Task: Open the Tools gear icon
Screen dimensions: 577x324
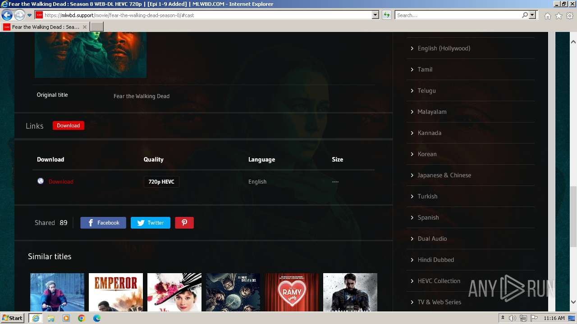Action: [570, 16]
